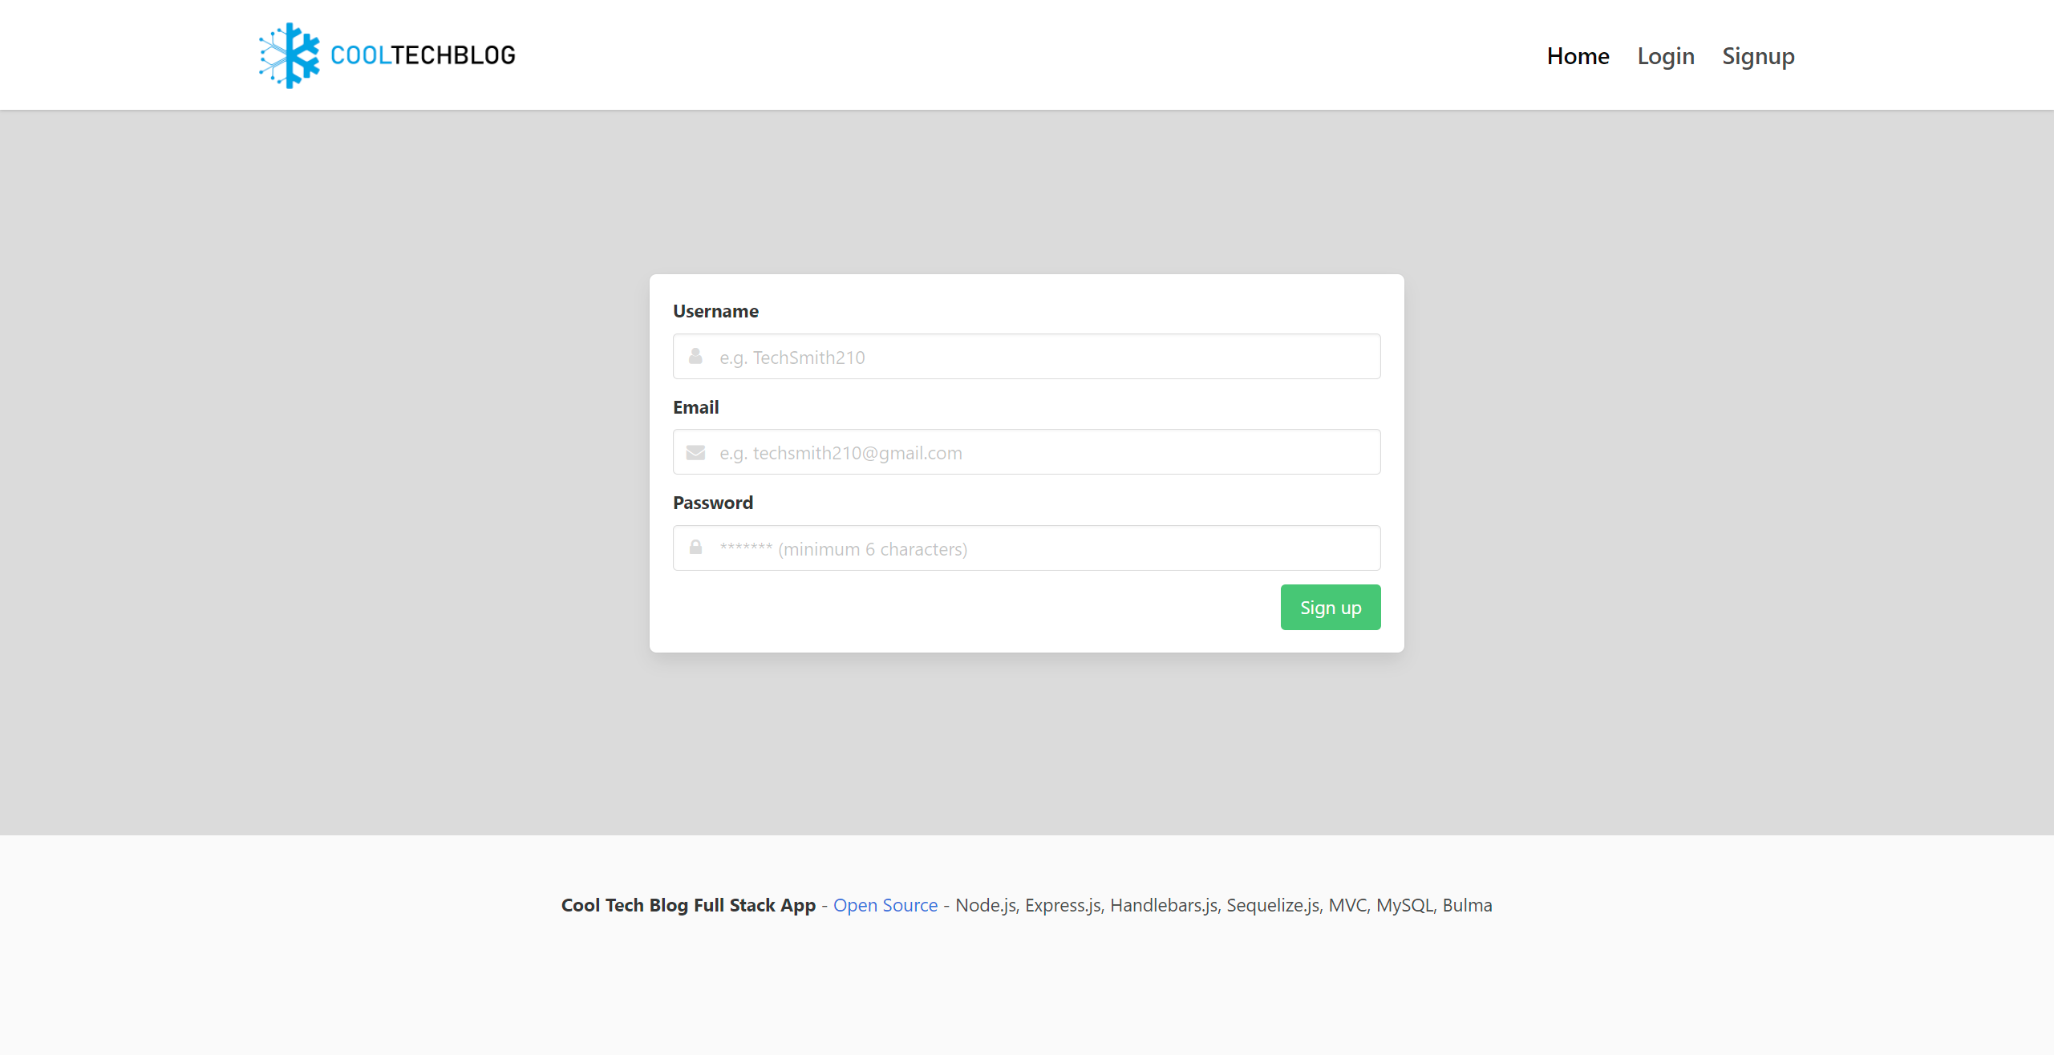The height and width of the screenshot is (1055, 2054).
Task: Click the footer tech stack description text
Action: [x=1223, y=905]
